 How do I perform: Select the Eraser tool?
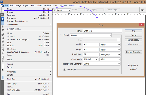pos(3,41)
